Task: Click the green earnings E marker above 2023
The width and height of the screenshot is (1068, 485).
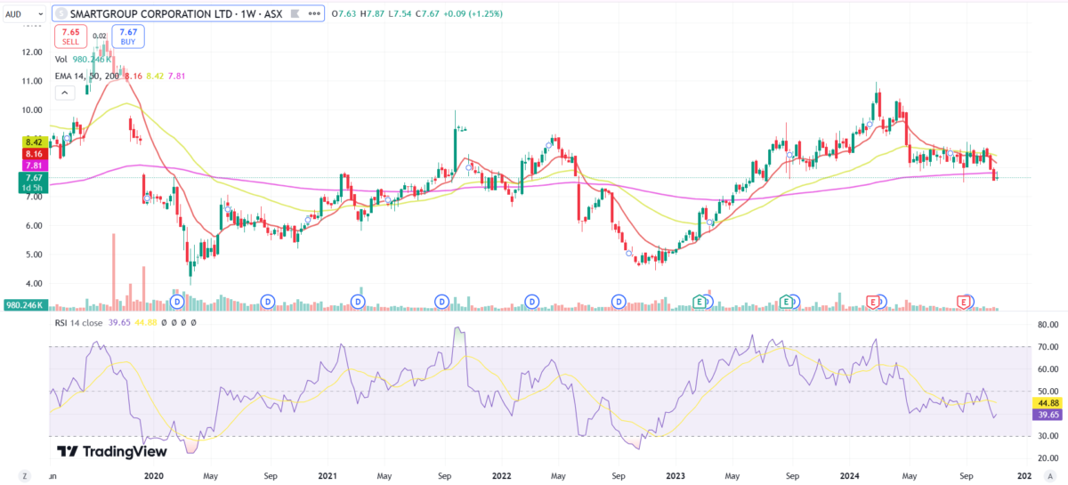Action: pyautogui.click(x=700, y=303)
